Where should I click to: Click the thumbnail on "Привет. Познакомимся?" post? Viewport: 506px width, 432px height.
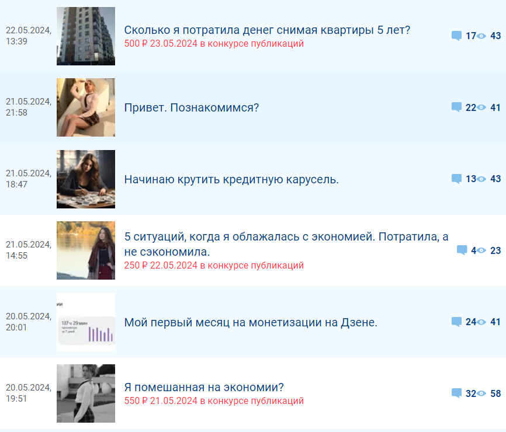[85, 107]
